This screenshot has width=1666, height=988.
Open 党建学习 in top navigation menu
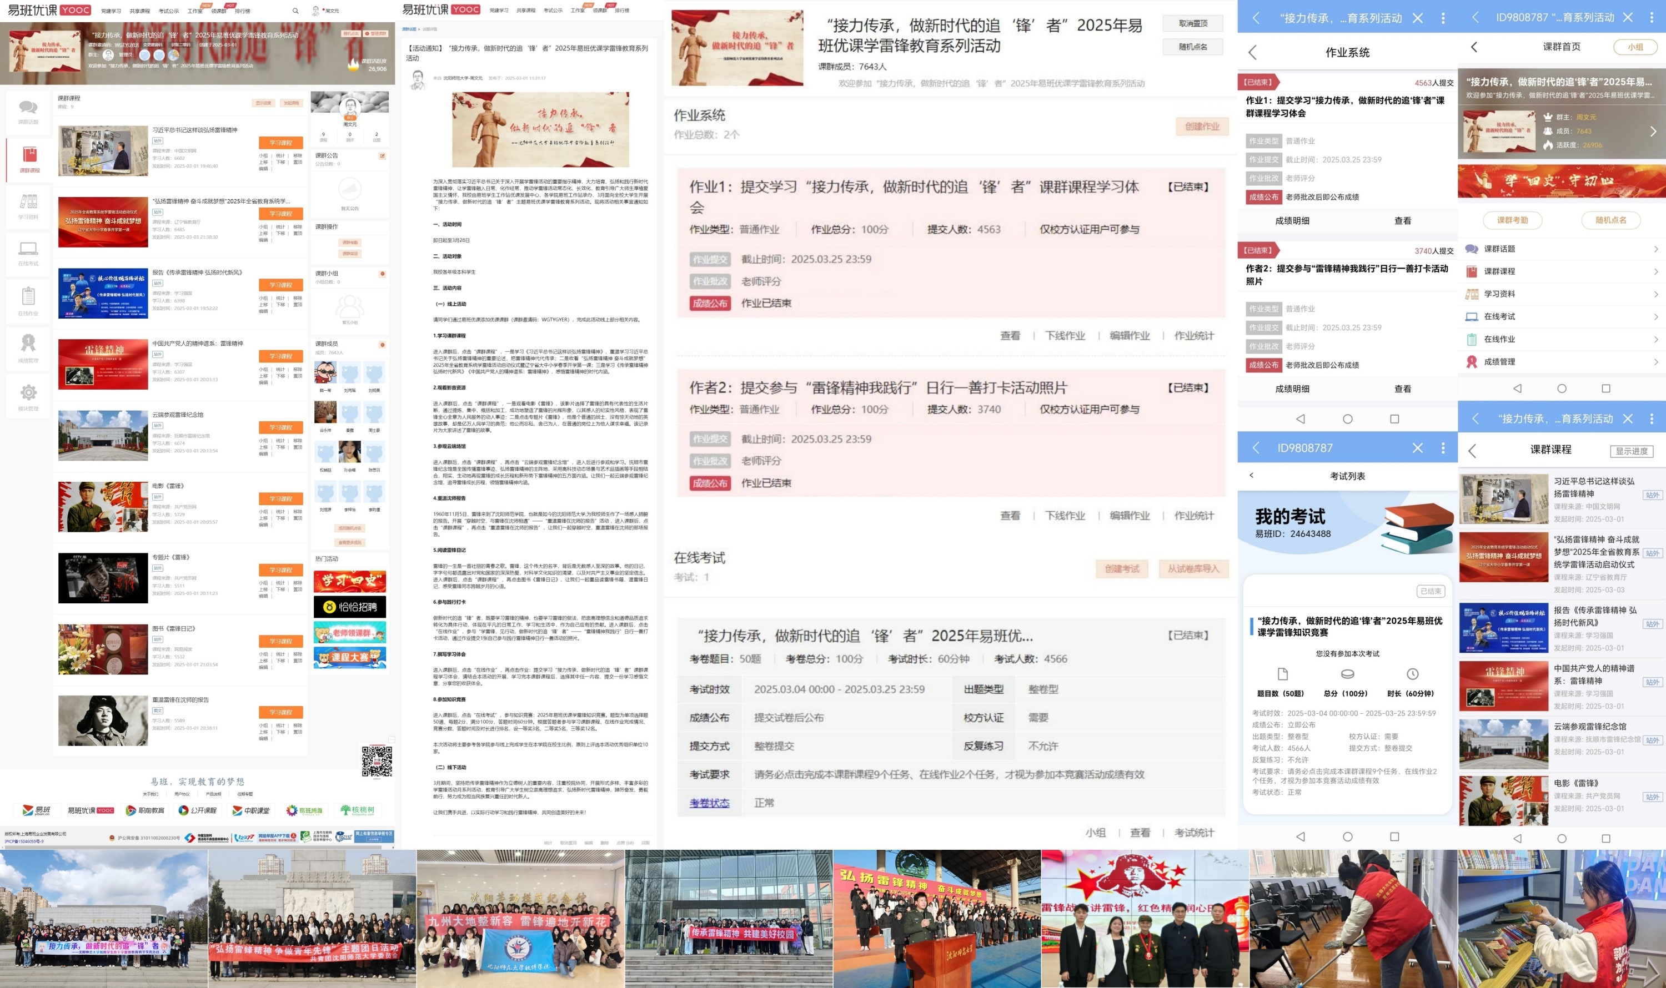(111, 11)
